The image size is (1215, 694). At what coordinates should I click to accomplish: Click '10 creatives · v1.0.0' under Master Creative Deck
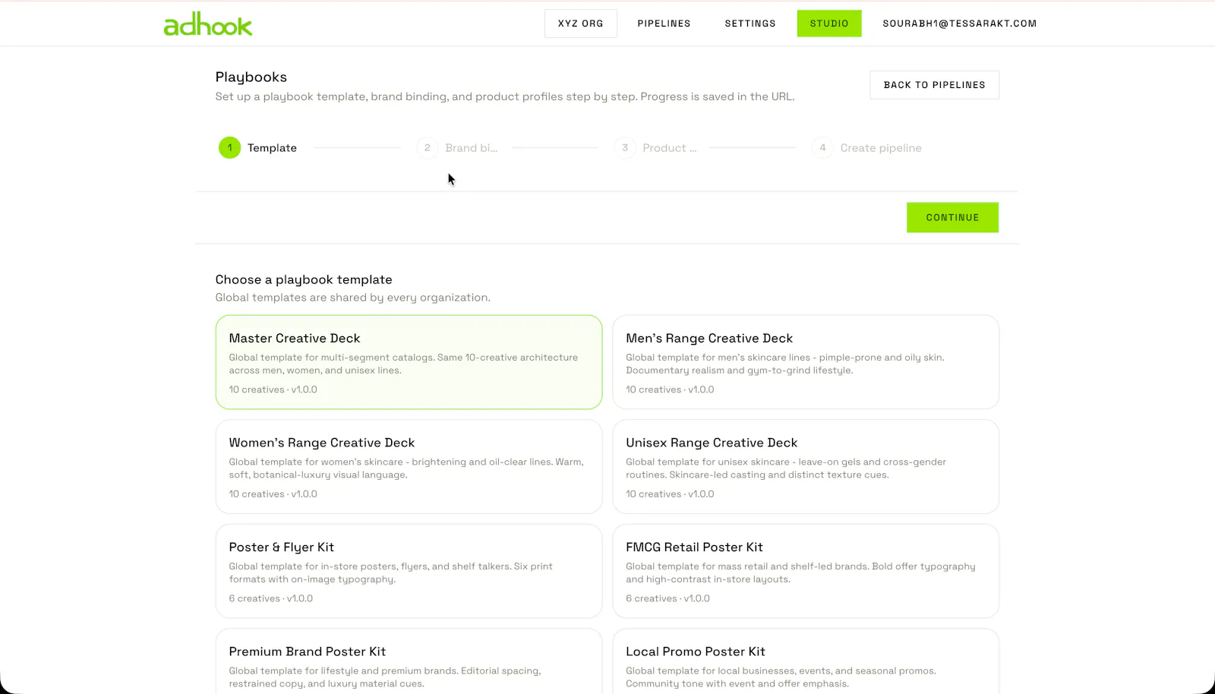pos(273,390)
